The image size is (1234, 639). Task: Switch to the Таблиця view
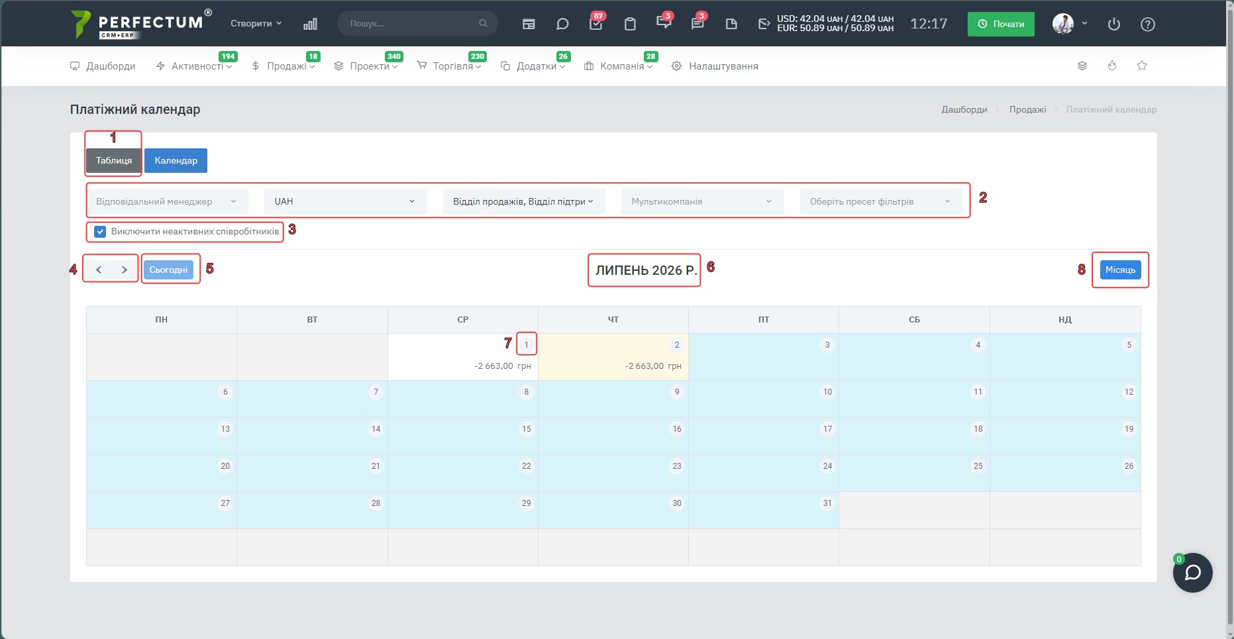tap(114, 160)
